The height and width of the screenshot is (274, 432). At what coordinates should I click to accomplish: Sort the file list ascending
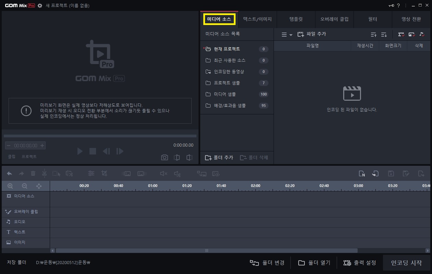tap(374, 35)
